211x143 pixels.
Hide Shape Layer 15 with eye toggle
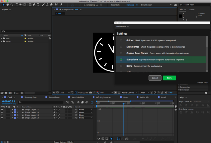coord(2,110)
